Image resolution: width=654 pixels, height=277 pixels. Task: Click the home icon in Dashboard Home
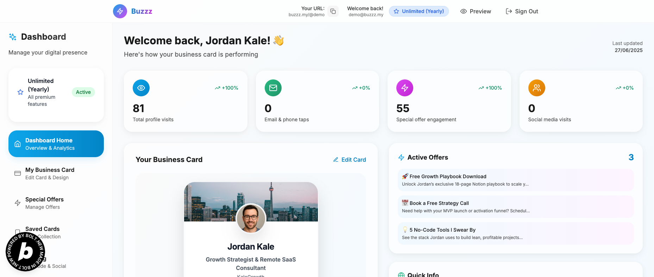tap(18, 144)
